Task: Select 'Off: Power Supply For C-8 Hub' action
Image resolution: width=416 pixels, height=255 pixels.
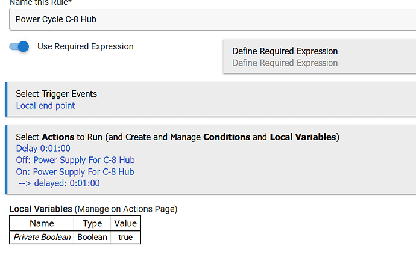Action: tap(75, 160)
